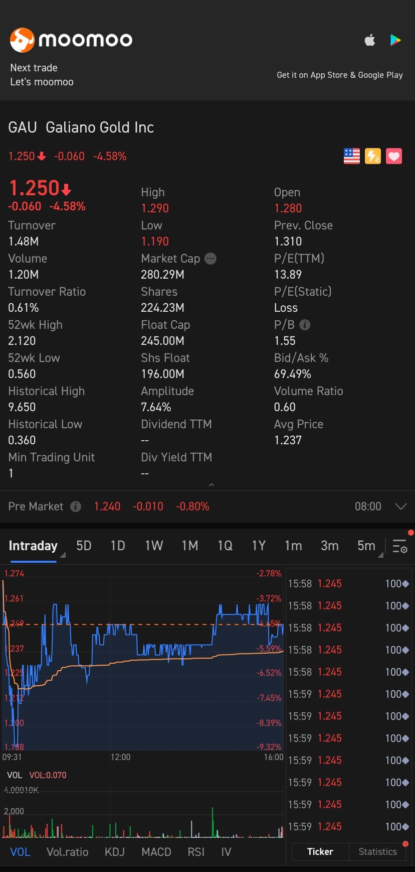Viewport: 415px width, 872px height.
Task: Select the 1Y yearly chart tab
Action: [259, 546]
